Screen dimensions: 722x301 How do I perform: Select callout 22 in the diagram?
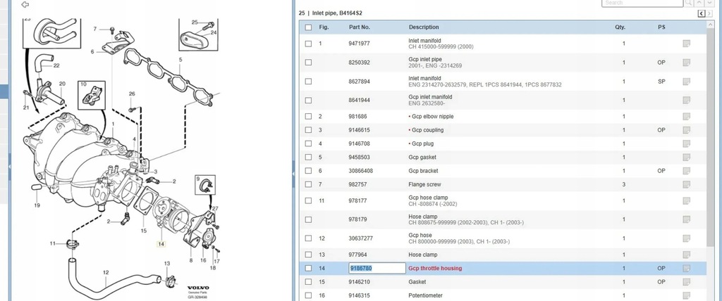(x=56, y=65)
